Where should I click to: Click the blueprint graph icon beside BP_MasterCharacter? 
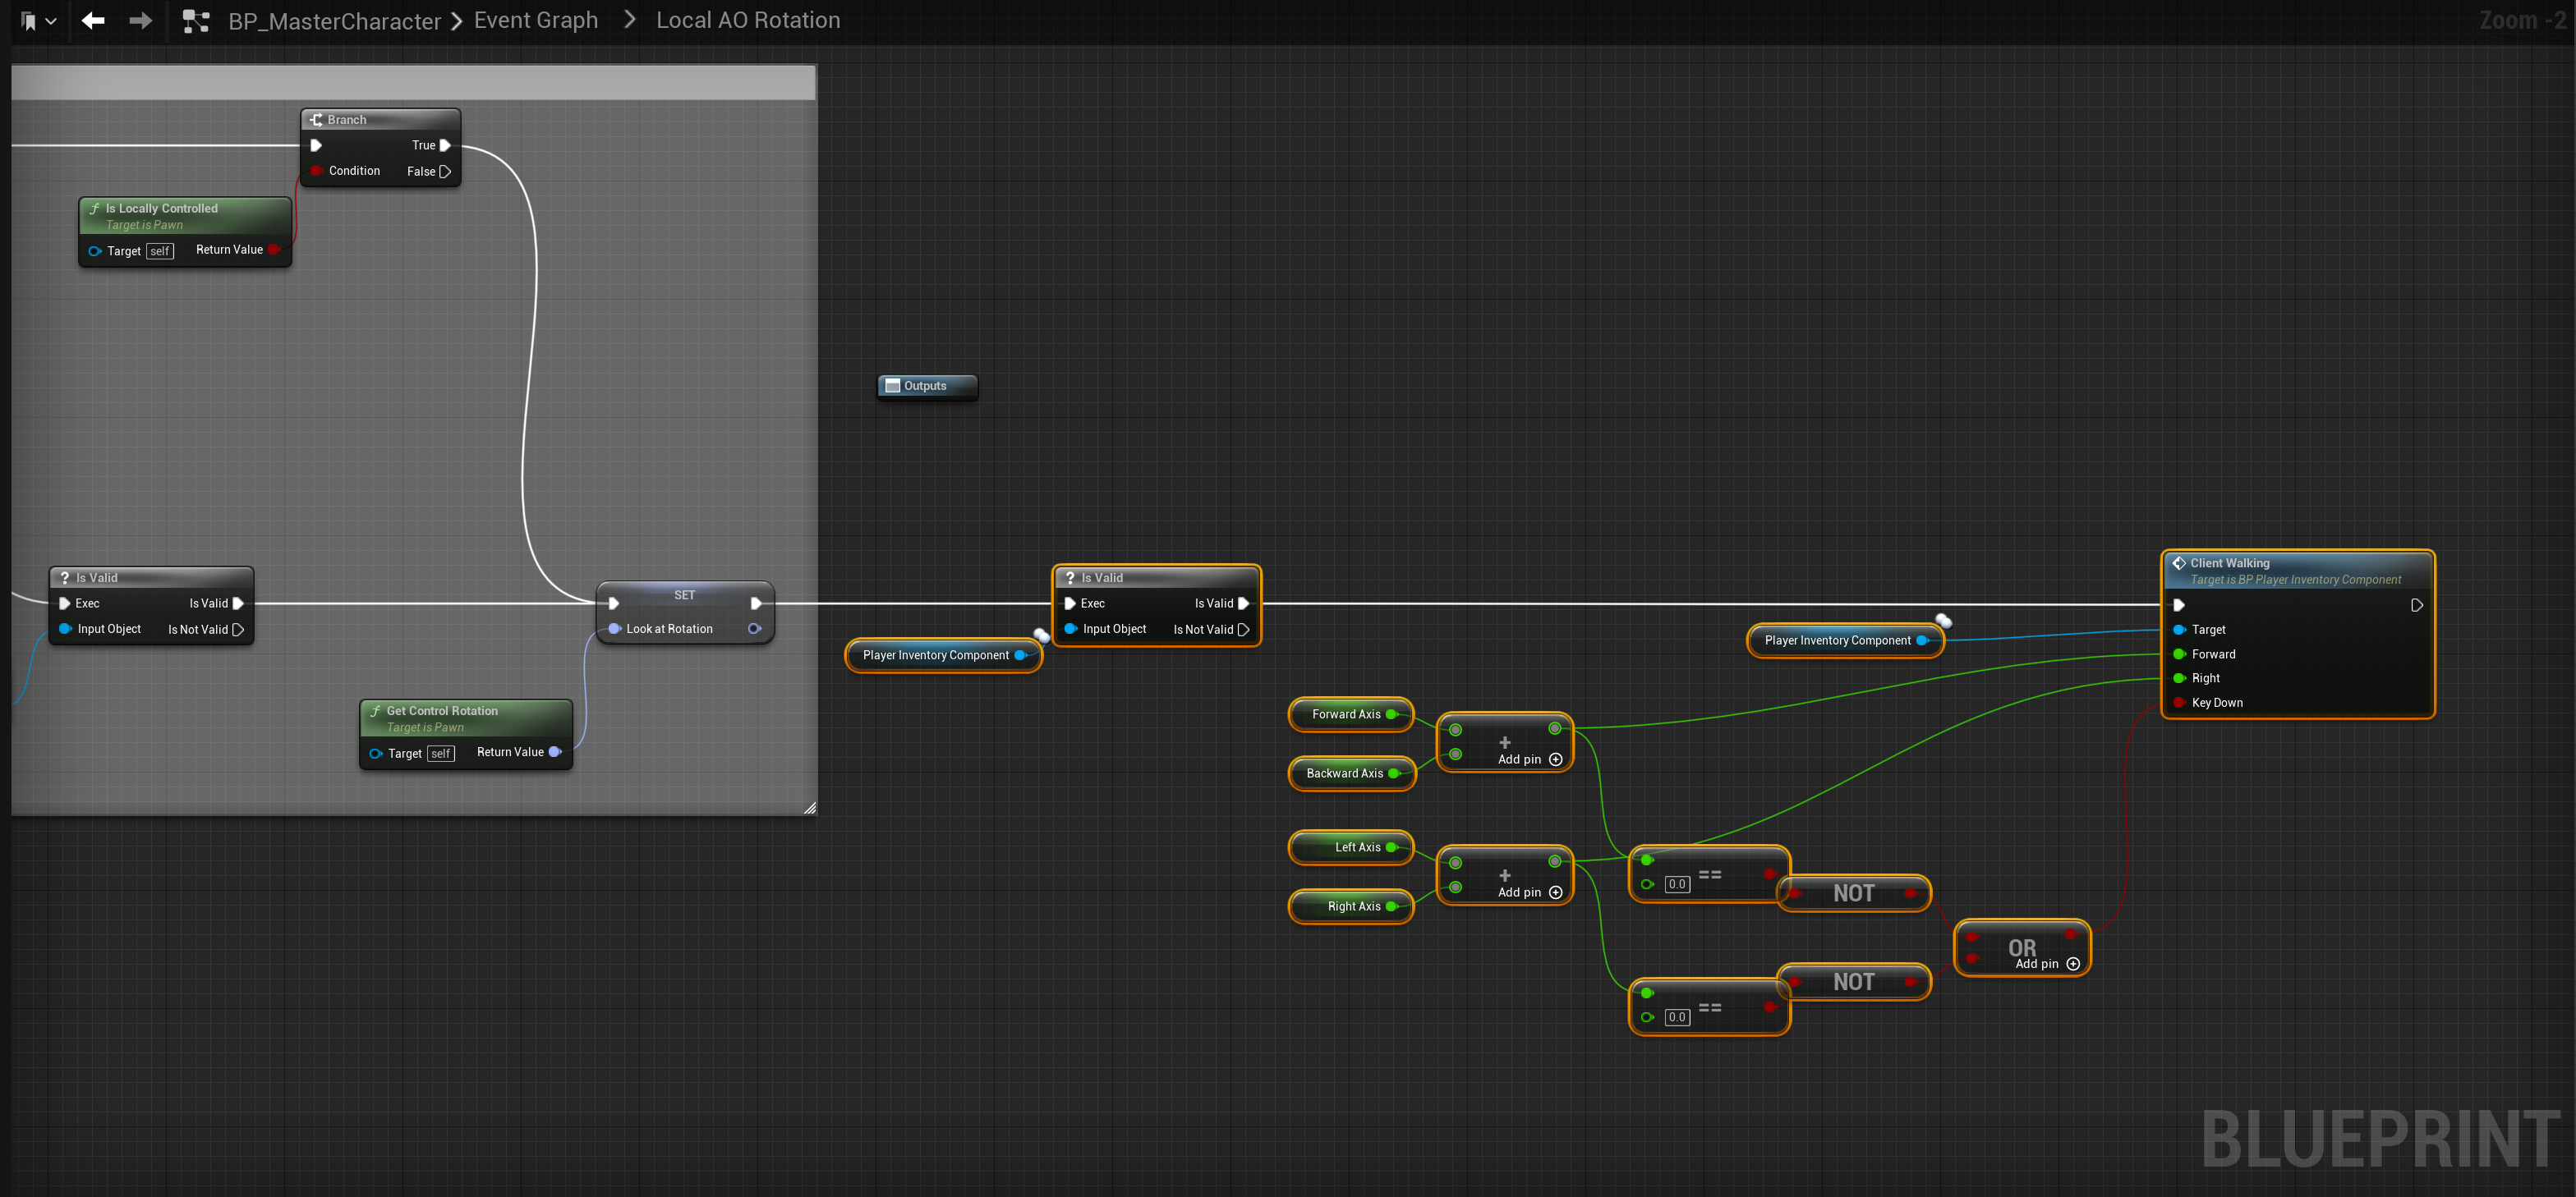click(x=196, y=21)
